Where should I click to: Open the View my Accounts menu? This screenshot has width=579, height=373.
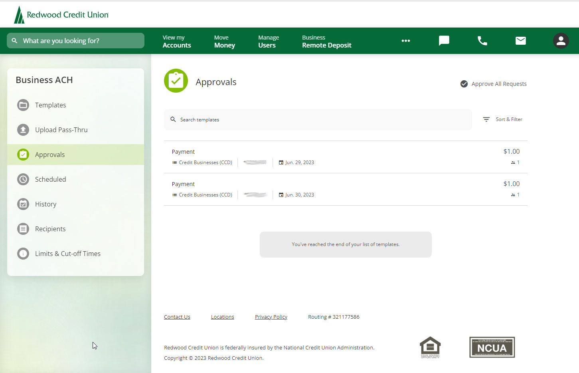click(177, 41)
